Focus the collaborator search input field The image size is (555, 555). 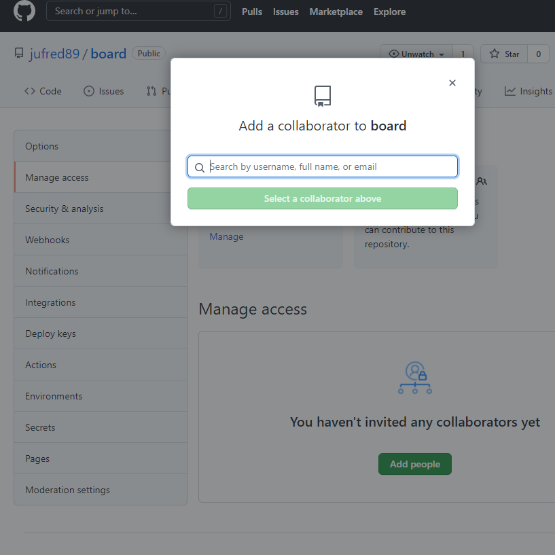click(323, 166)
